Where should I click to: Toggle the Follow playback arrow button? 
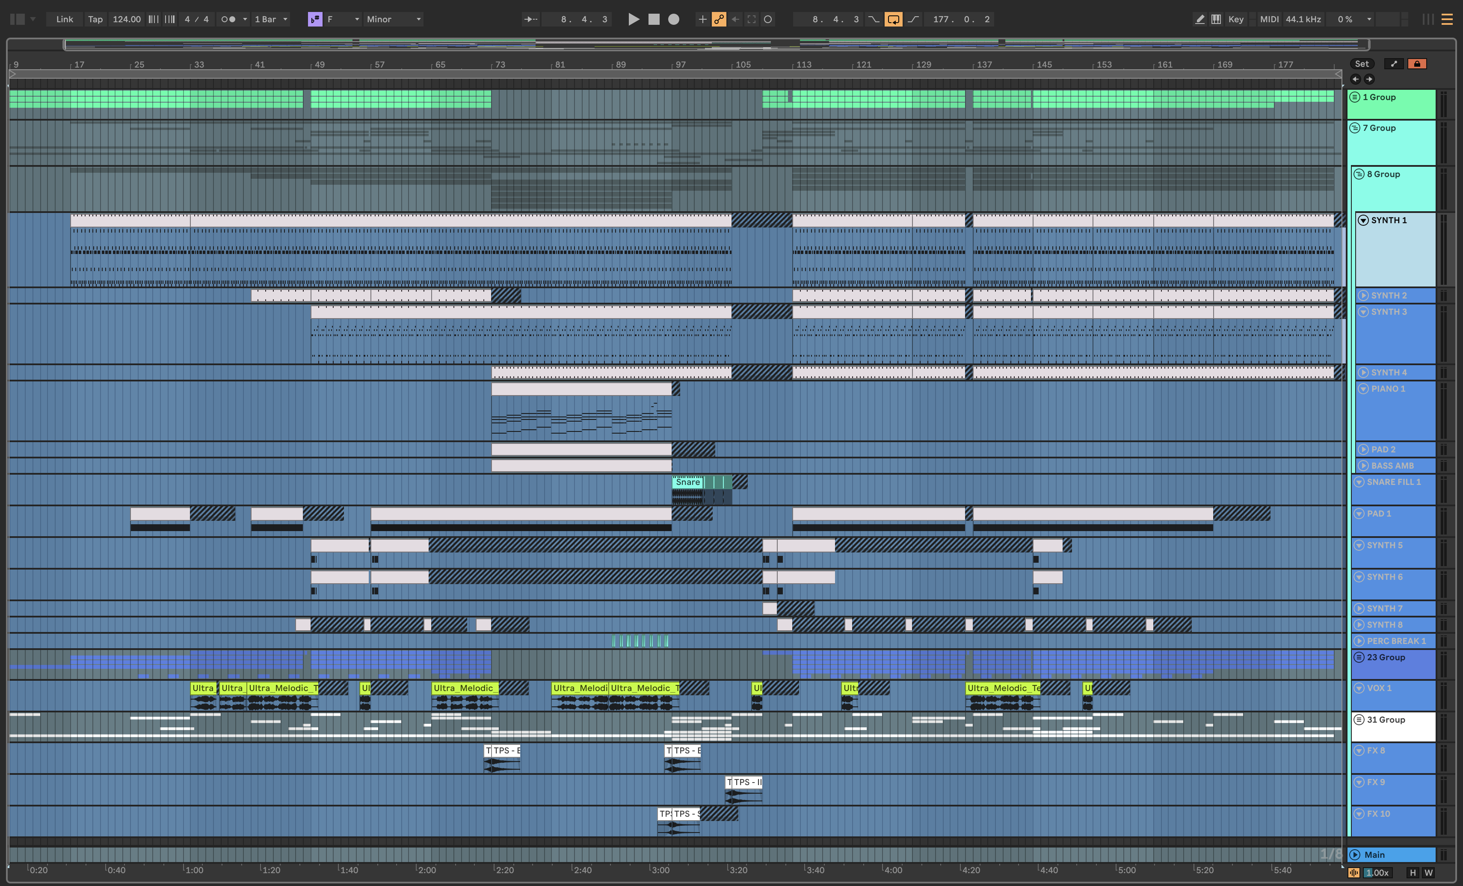click(530, 19)
